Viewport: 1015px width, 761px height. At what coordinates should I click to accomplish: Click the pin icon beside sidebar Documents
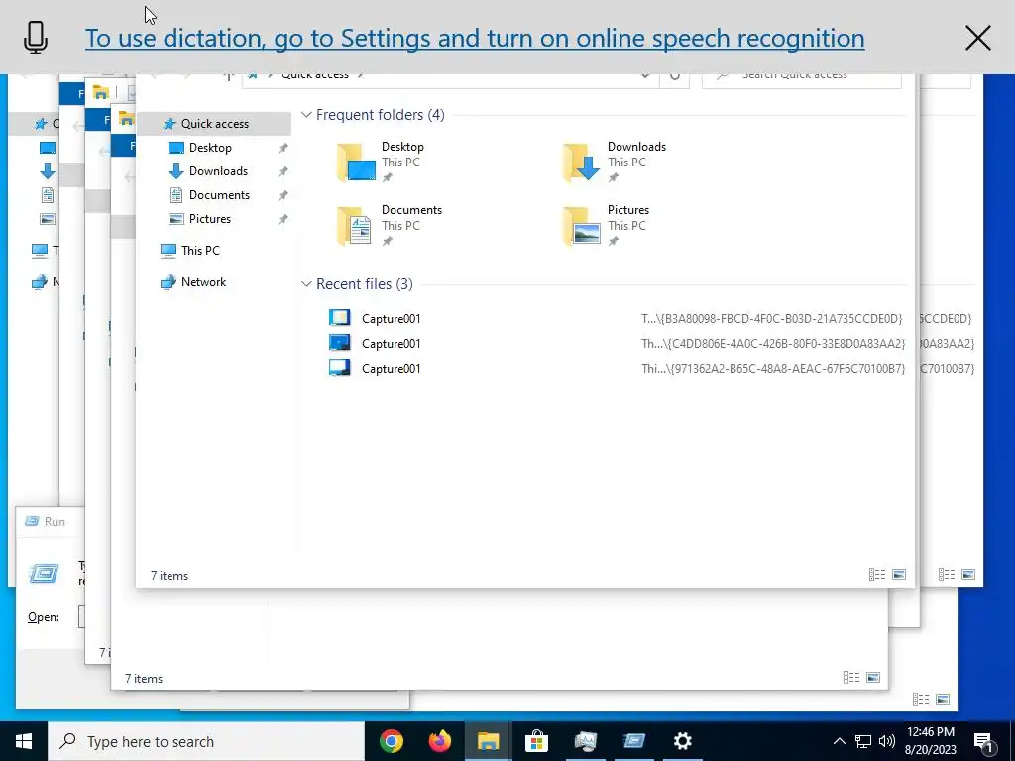click(x=282, y=195)
